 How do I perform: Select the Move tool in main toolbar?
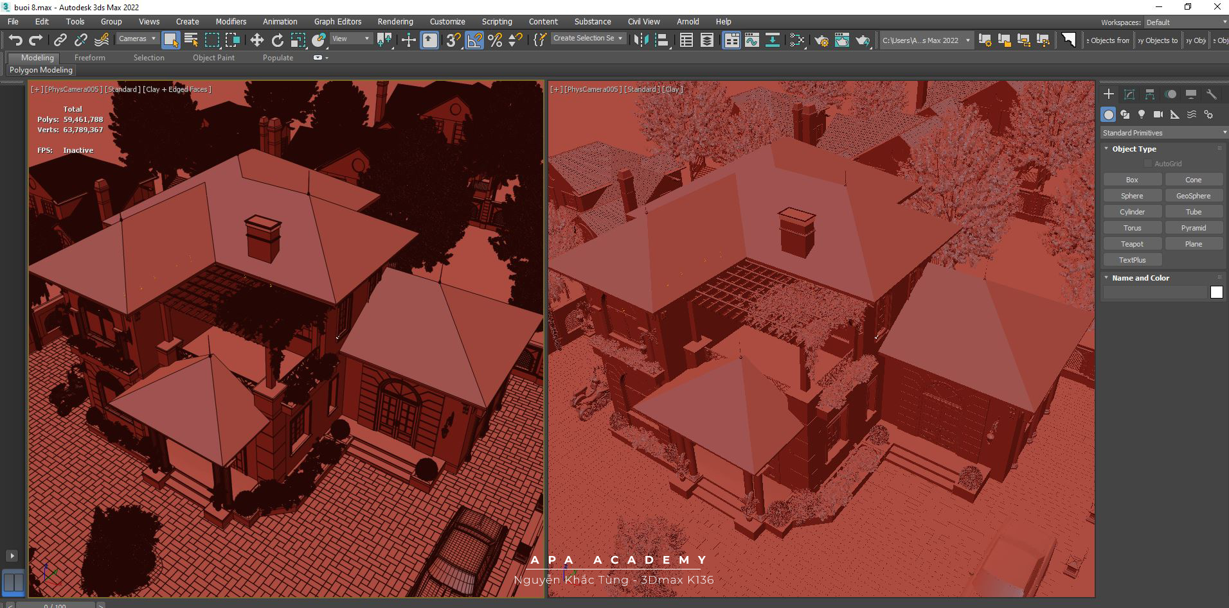point(256,40)
